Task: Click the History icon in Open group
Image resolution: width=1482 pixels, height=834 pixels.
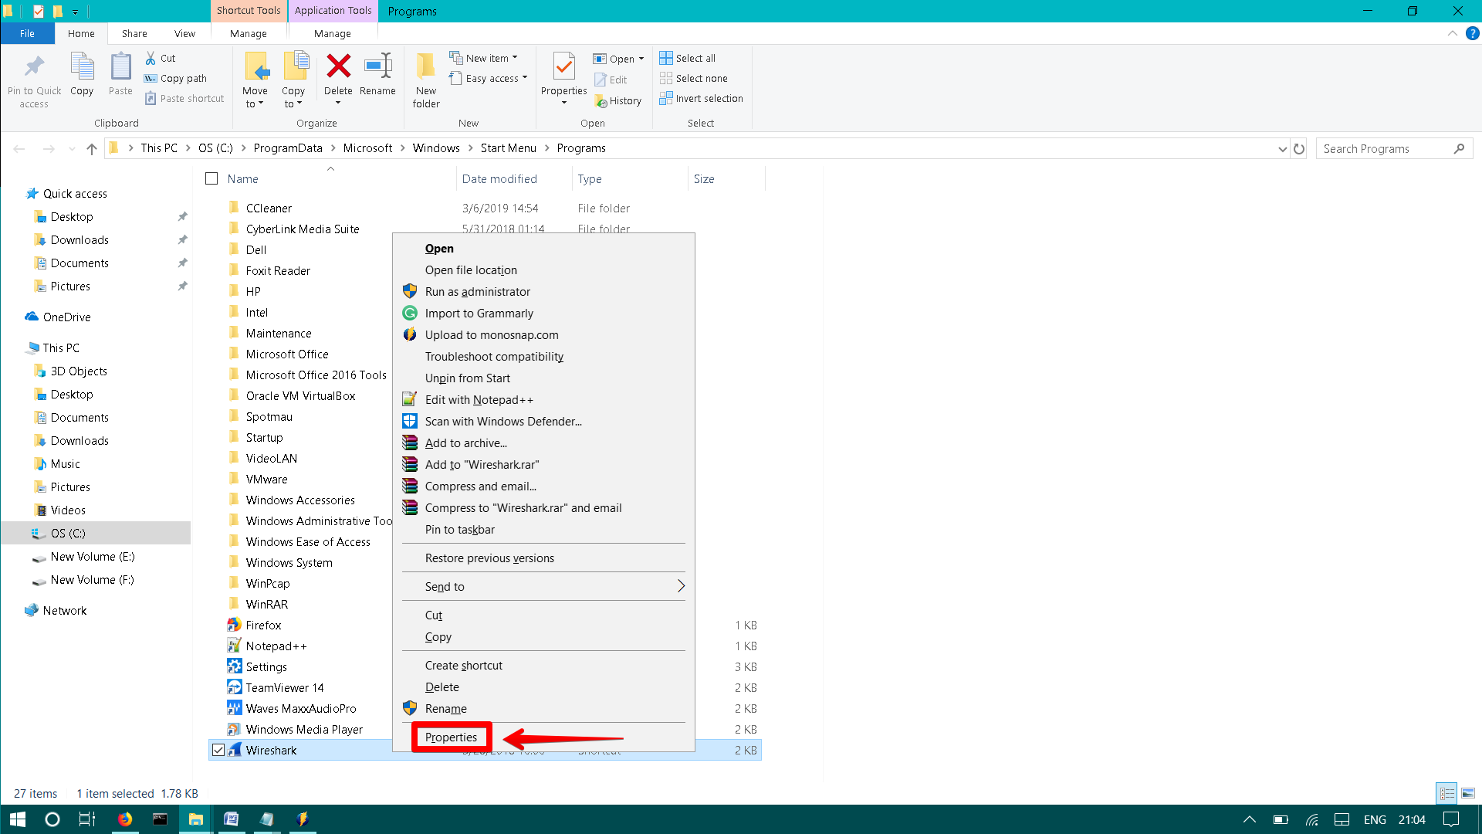Action: point(601,101)
